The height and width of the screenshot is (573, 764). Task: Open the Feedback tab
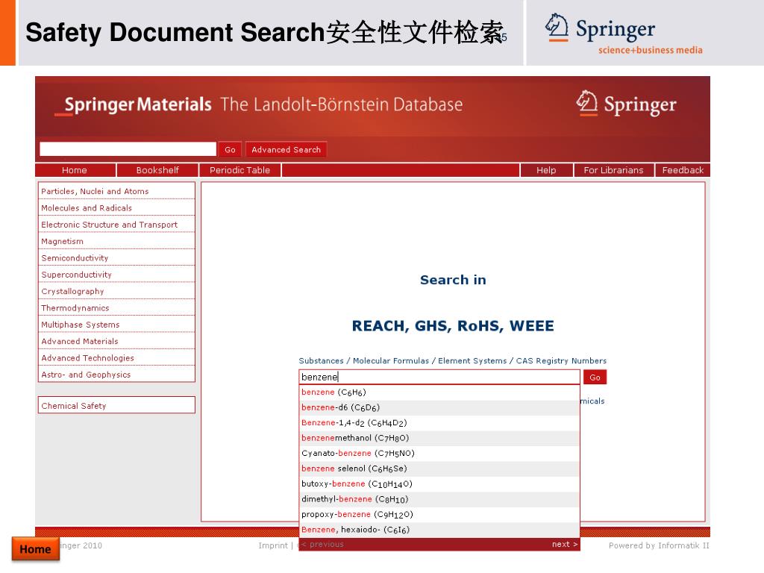click(x=683, y=170)
